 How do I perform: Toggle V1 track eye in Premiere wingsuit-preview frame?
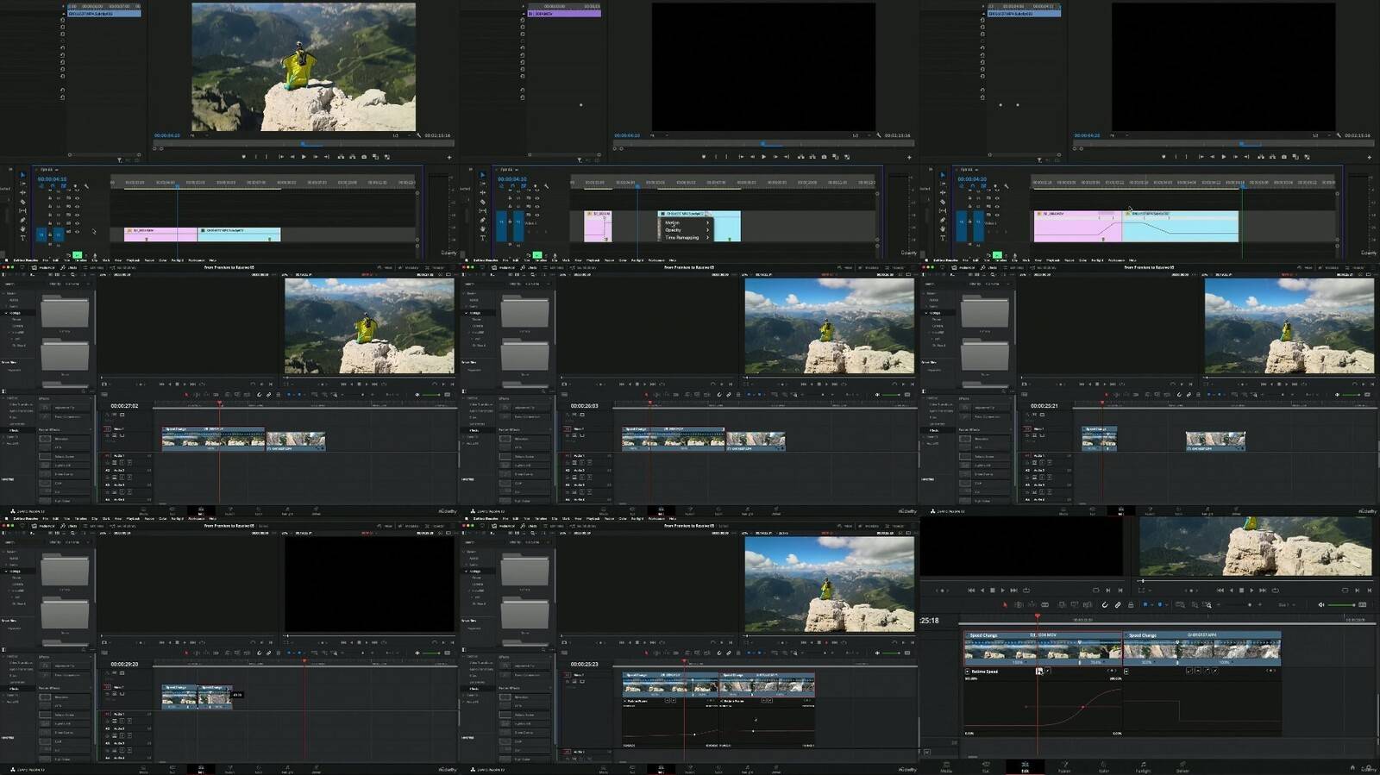[x=77, y=231]
